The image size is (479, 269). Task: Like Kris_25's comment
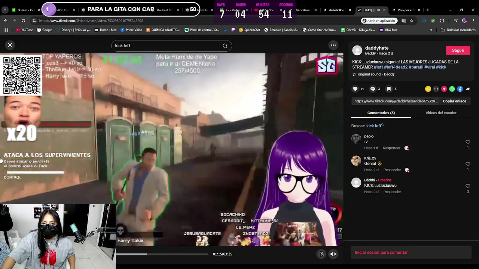click(x=467, y=164)
